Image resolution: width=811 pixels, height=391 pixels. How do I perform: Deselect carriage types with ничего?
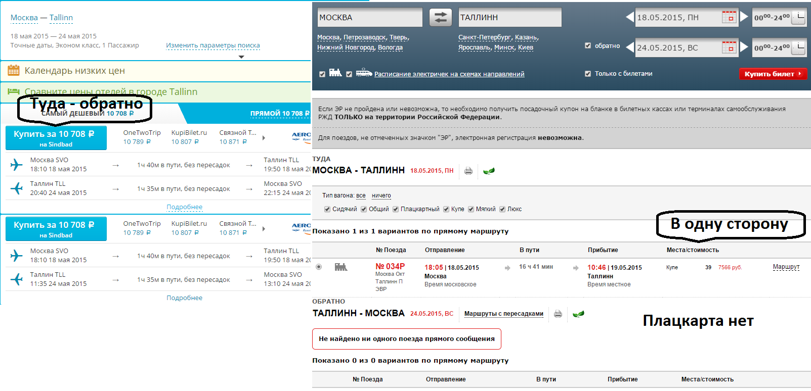pyautogui.click(x=381, y=196)
